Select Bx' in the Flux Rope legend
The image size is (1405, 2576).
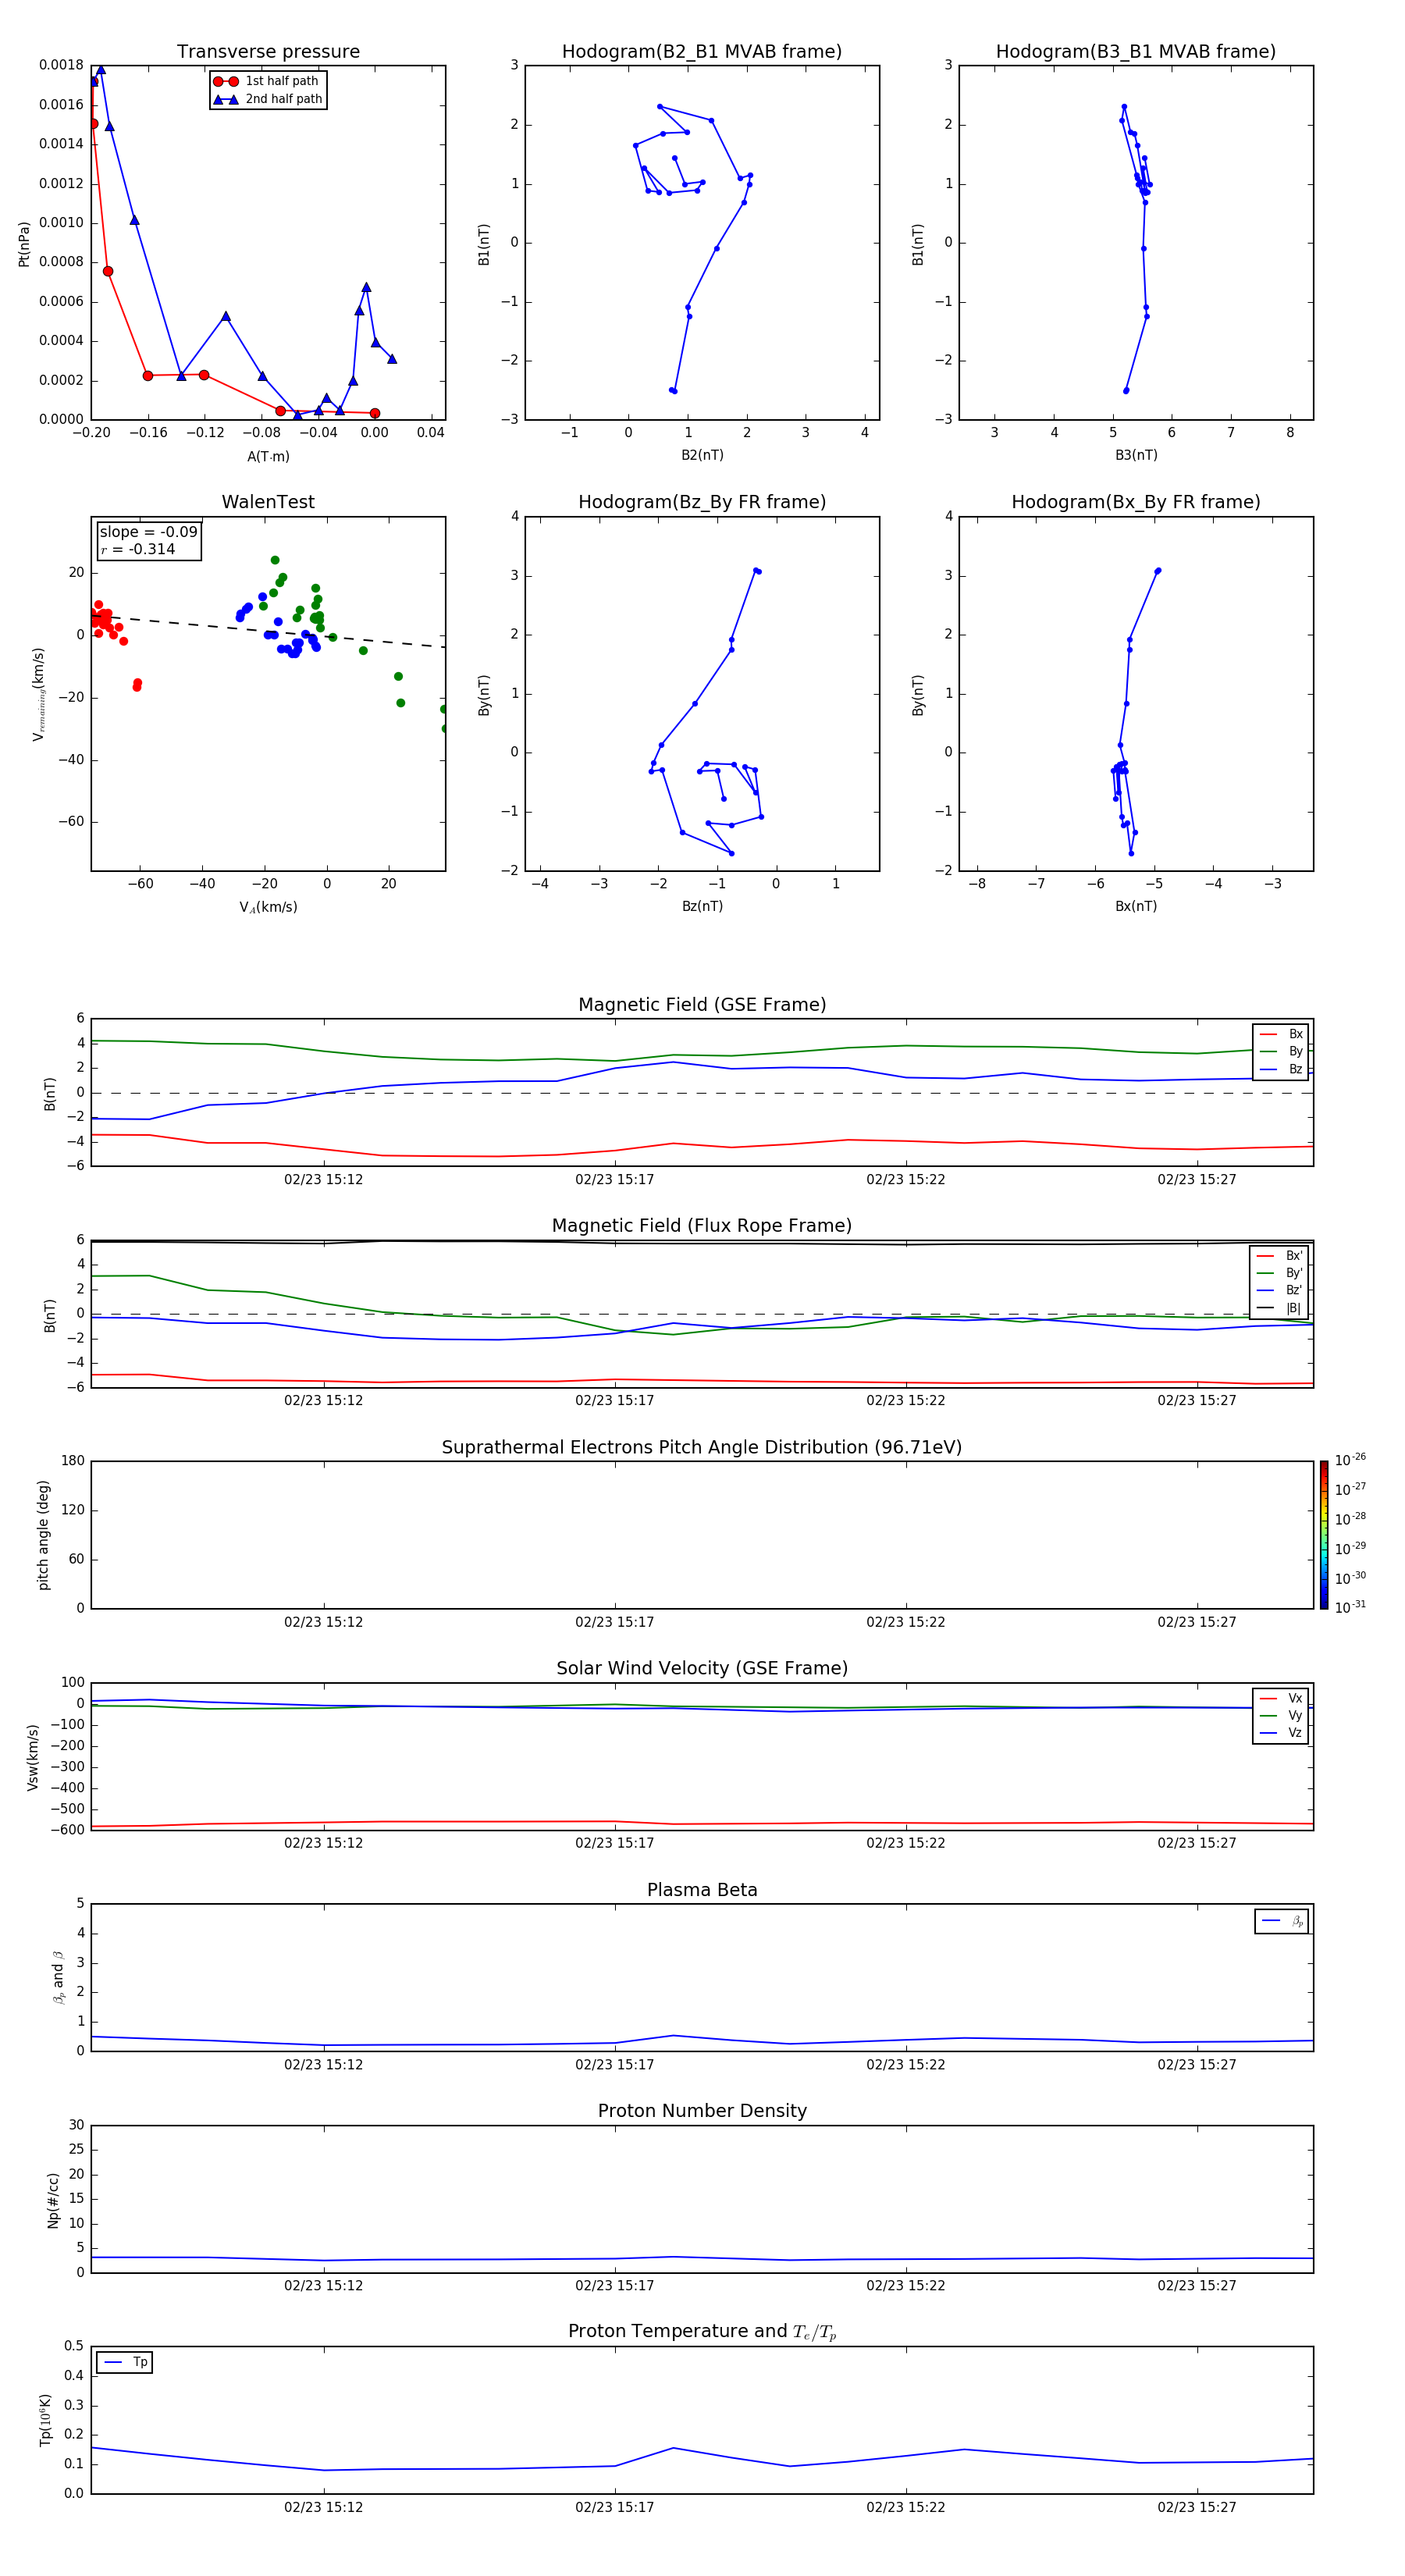(1280, 1256)
